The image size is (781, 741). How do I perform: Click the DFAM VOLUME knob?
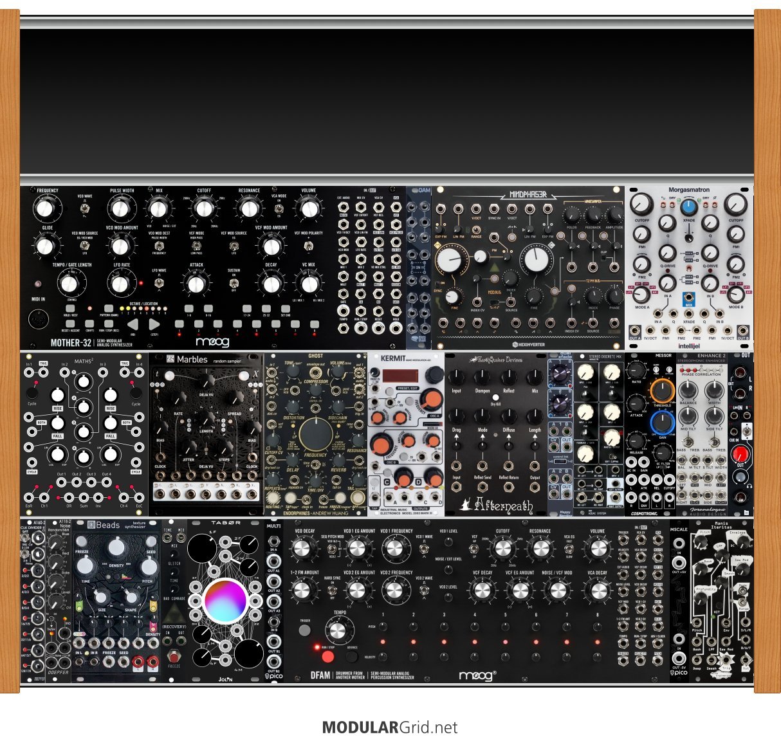[x=598, y=549]
